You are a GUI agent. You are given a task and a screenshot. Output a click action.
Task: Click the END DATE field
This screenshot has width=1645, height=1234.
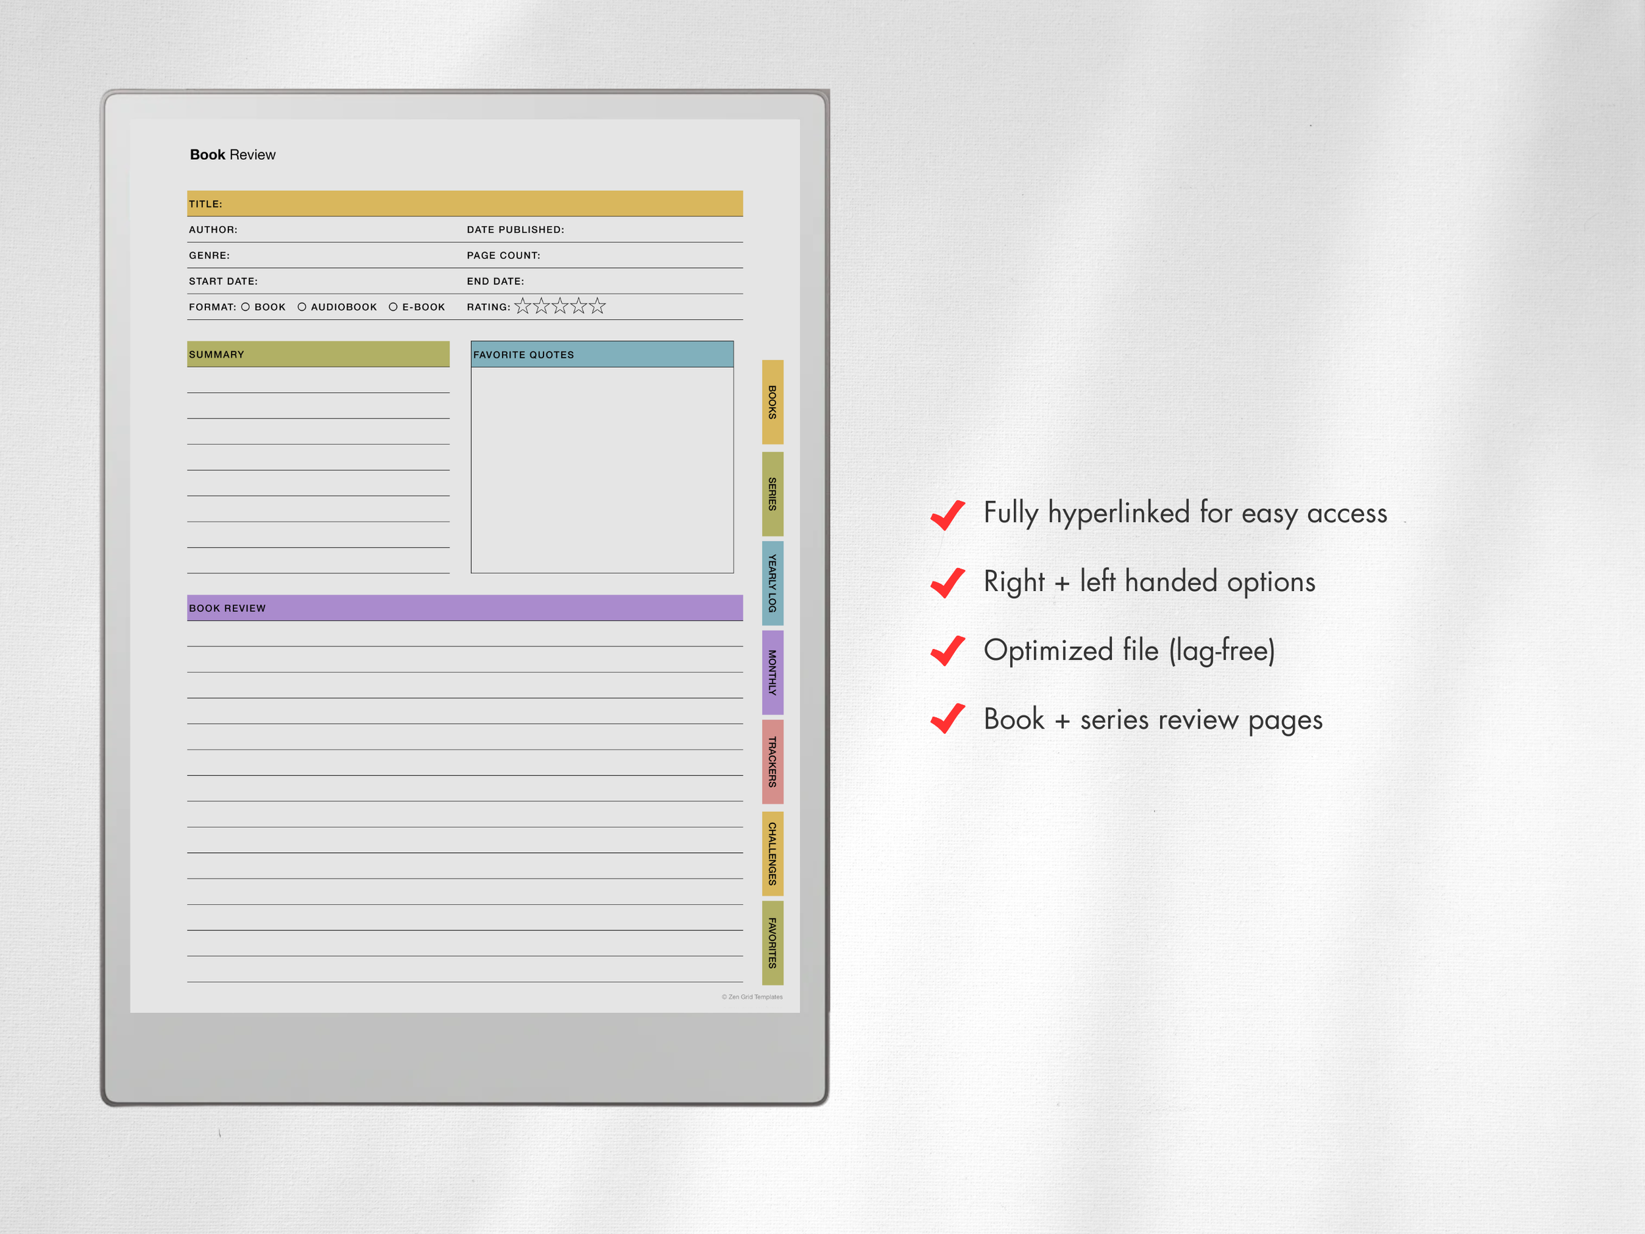[x=605, y=281]
